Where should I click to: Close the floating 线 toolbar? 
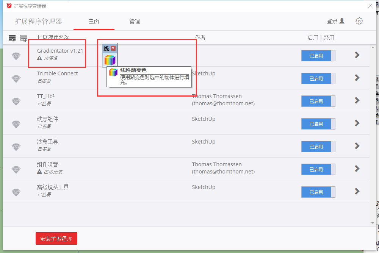point(113,48)
